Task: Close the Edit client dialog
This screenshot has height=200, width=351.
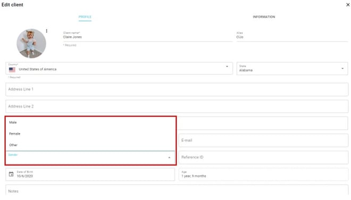Action: 348,5
